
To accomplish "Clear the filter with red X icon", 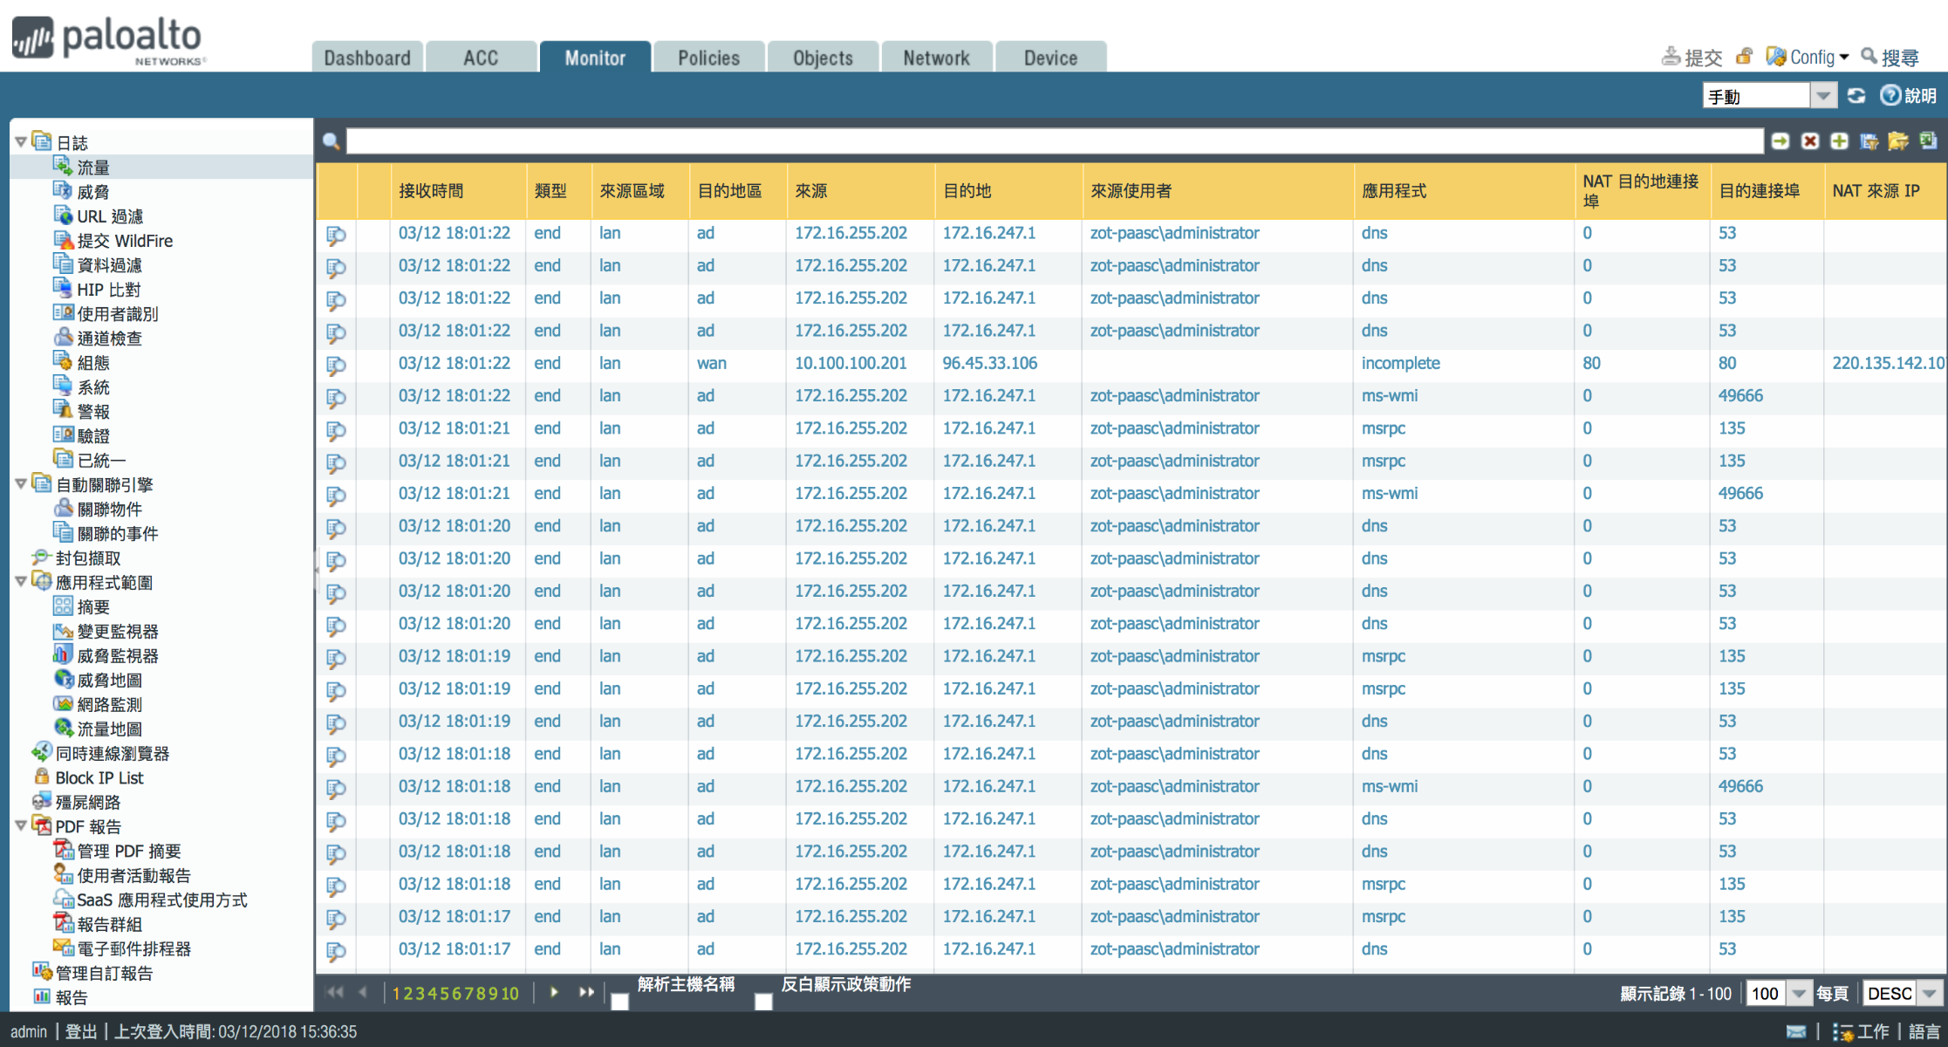I will tap(1810, 140).
